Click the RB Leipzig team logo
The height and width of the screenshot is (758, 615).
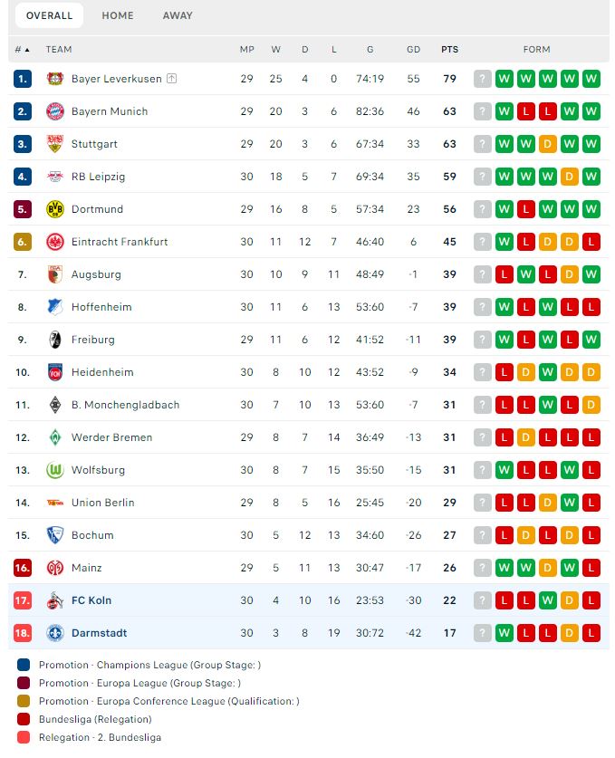tap(54, 177)
